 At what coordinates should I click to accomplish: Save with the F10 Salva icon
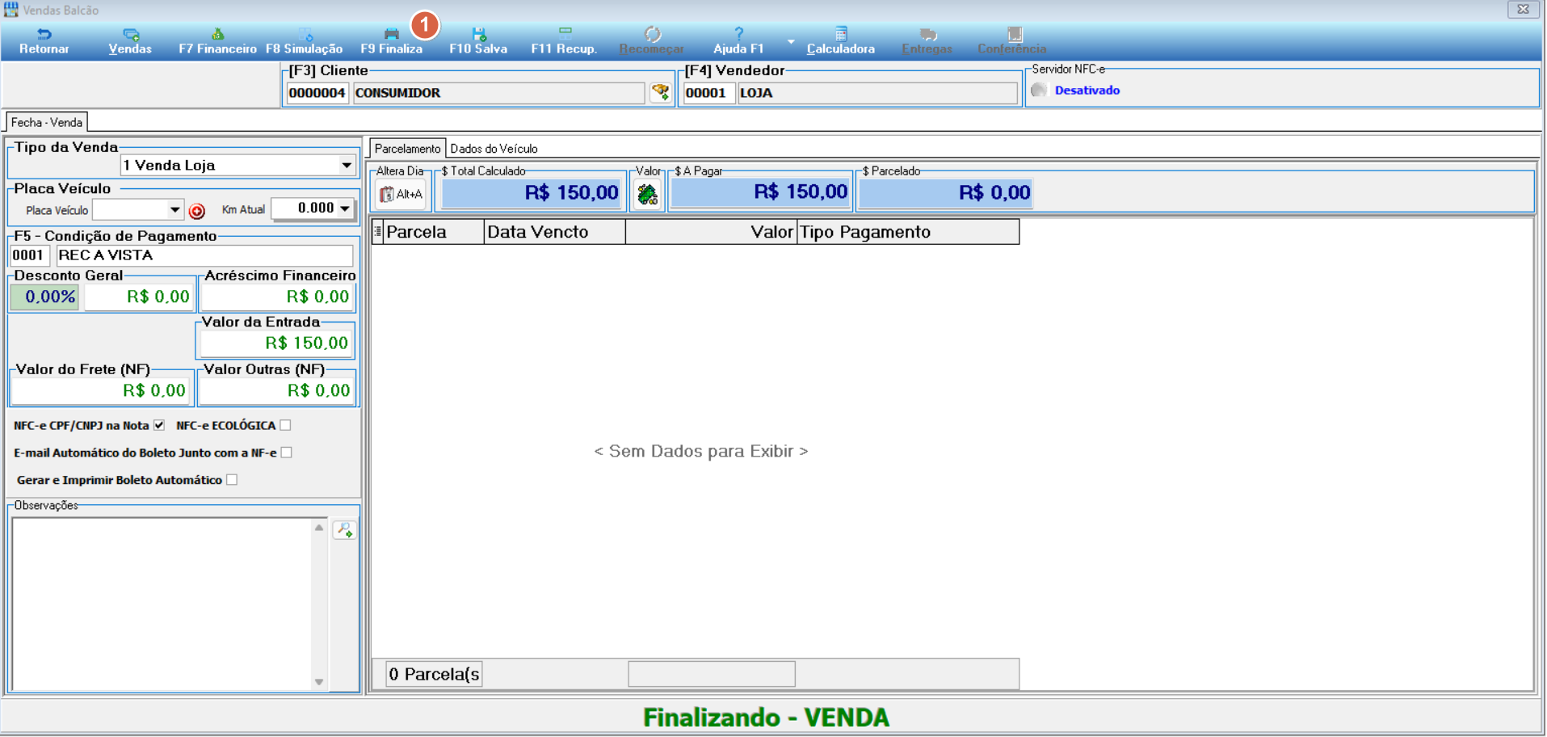click(x=478, y=41)
